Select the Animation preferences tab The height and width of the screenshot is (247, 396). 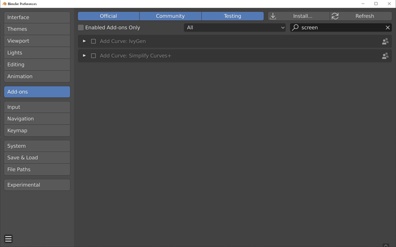point(37,76)
